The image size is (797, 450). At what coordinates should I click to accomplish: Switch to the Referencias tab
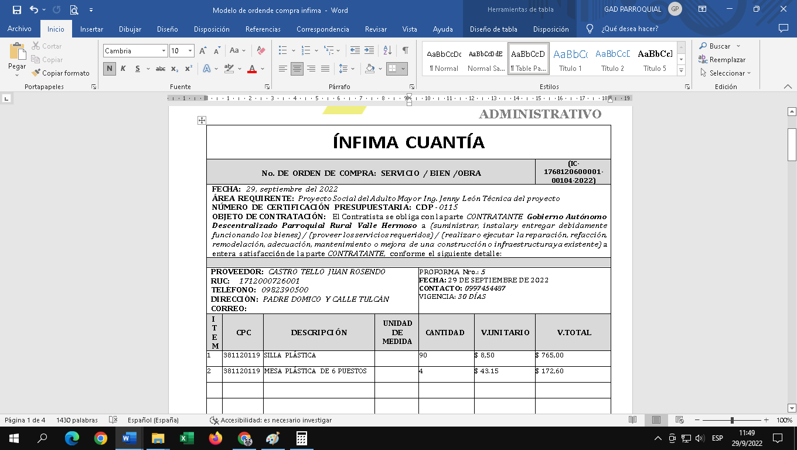[x=263, y=29]
